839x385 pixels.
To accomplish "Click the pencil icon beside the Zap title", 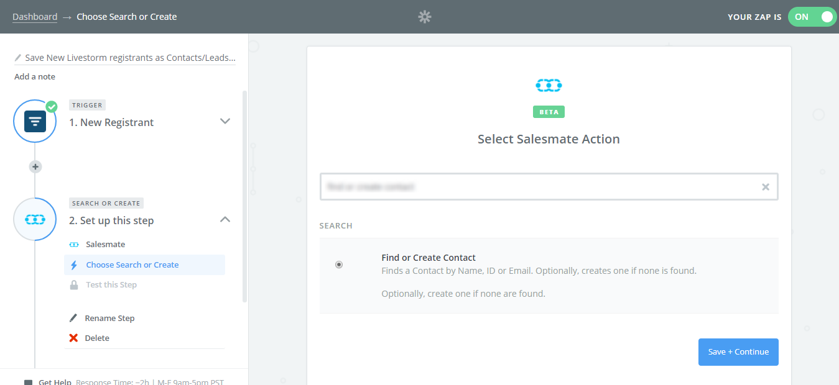I will click(x=18, y=58).
